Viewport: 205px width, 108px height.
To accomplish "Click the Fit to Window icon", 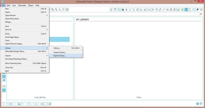I will point(67,9).
